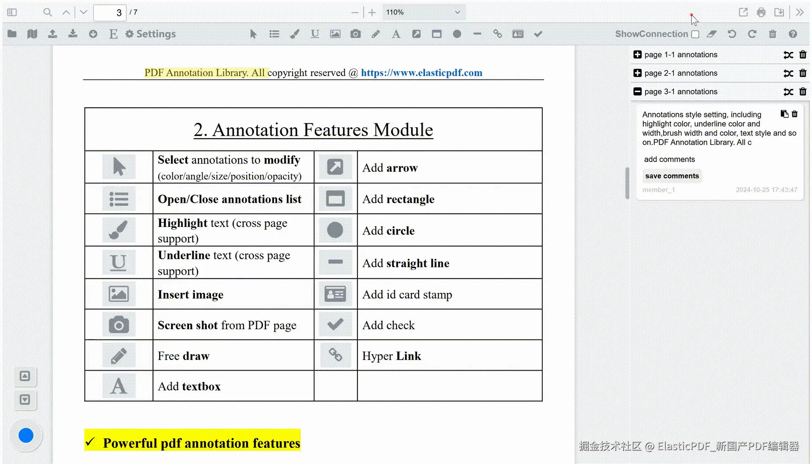Click the eraser icon beside ShowConnection
This screenshot has width=812, height=464.
(x=712, y=34)
